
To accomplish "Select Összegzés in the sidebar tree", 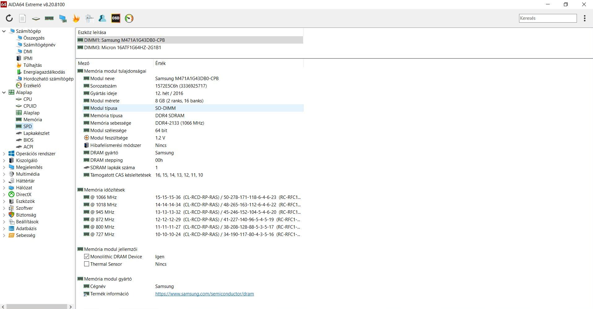I will point(34,38).
